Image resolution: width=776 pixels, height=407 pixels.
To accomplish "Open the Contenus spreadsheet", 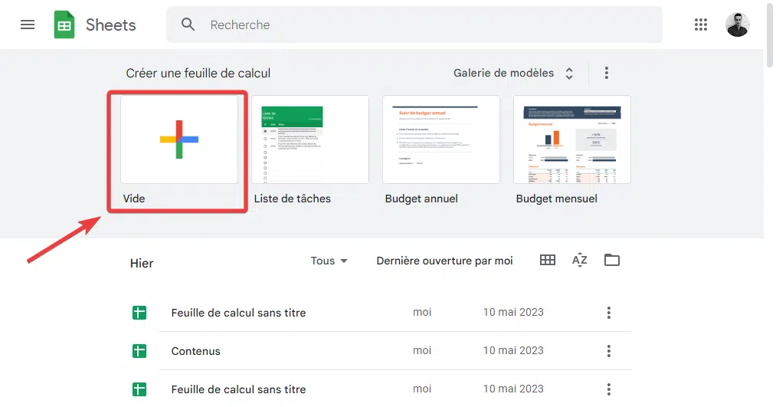I will pos(195,351).
